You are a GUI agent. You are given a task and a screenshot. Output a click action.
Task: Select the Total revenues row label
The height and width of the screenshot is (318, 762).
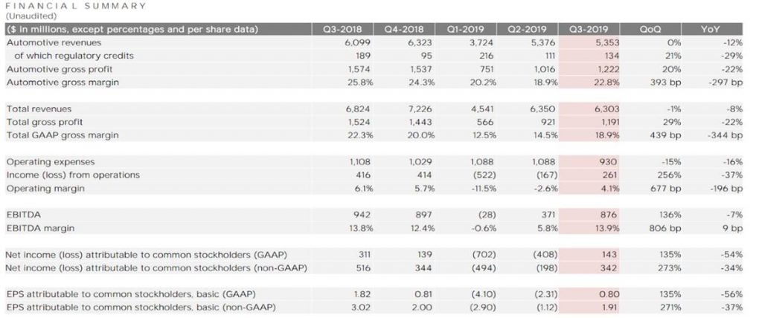point(39,108)
